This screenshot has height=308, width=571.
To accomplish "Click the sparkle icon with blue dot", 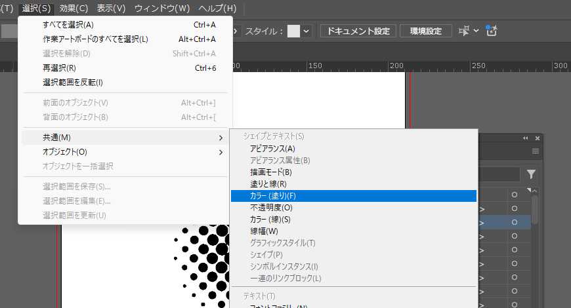I will [x=492, y=31].
